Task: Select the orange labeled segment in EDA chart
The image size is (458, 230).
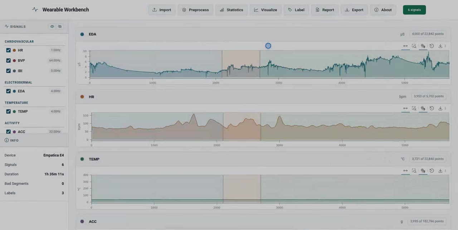Action: 241,64
